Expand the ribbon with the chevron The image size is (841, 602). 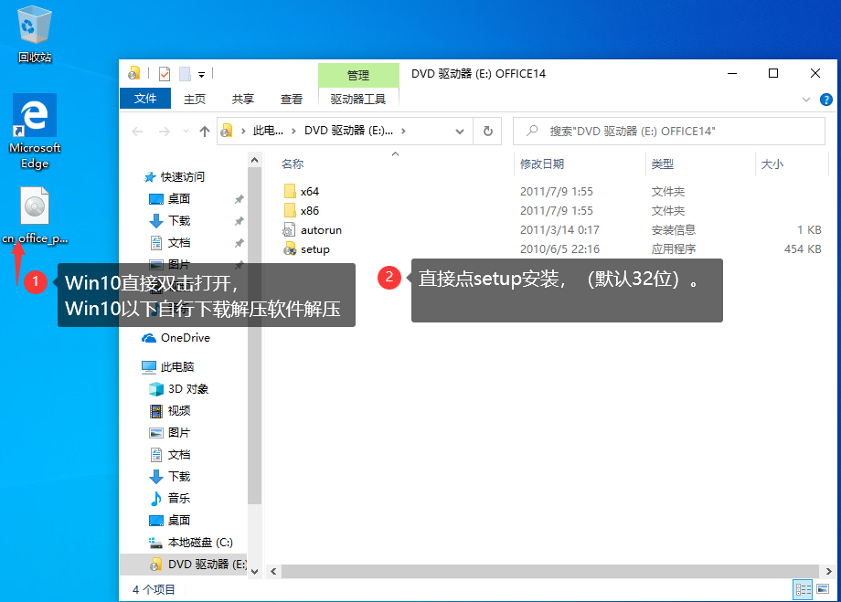806,100
